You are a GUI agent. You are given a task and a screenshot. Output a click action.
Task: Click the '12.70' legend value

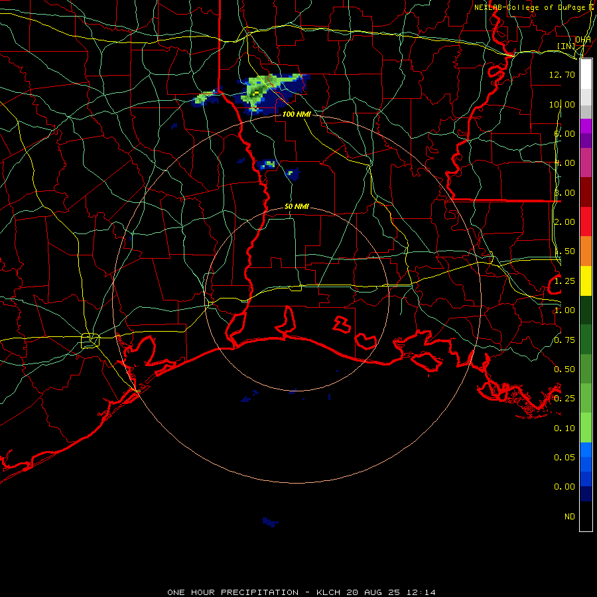[562, 74]
